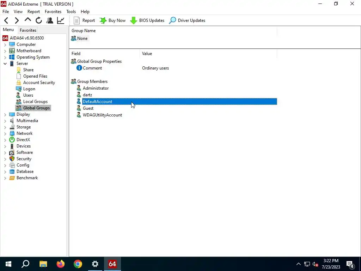This screenshot has height=271, width=361.
Task: Open taskbar Search
Action: 25,264
